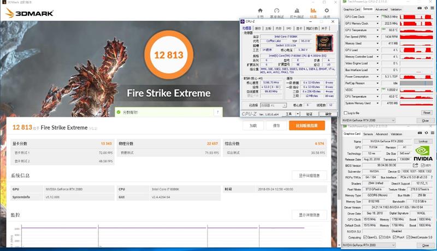This screenshot has height=251, width=437.
Task: Open CPU-Z tools dropdown arrow
Action: tap(298, 114)
